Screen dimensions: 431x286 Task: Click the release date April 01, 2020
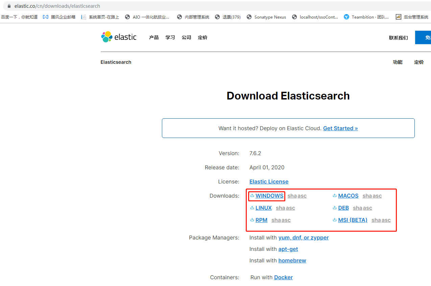point(267,167)
